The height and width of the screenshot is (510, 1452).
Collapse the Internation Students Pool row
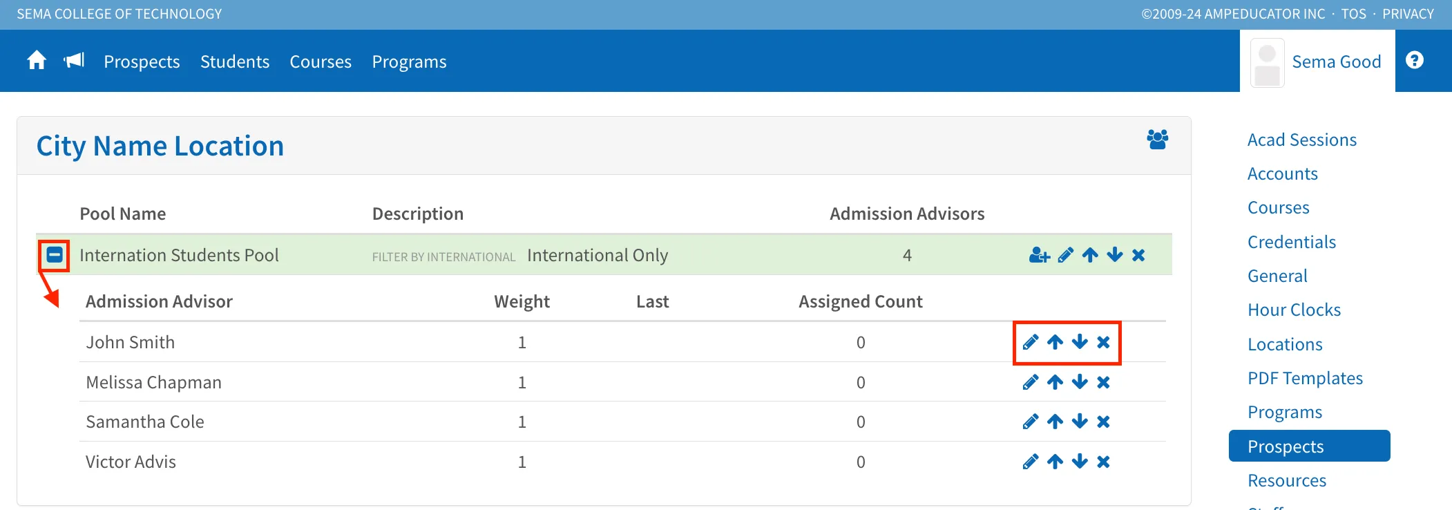55,255
